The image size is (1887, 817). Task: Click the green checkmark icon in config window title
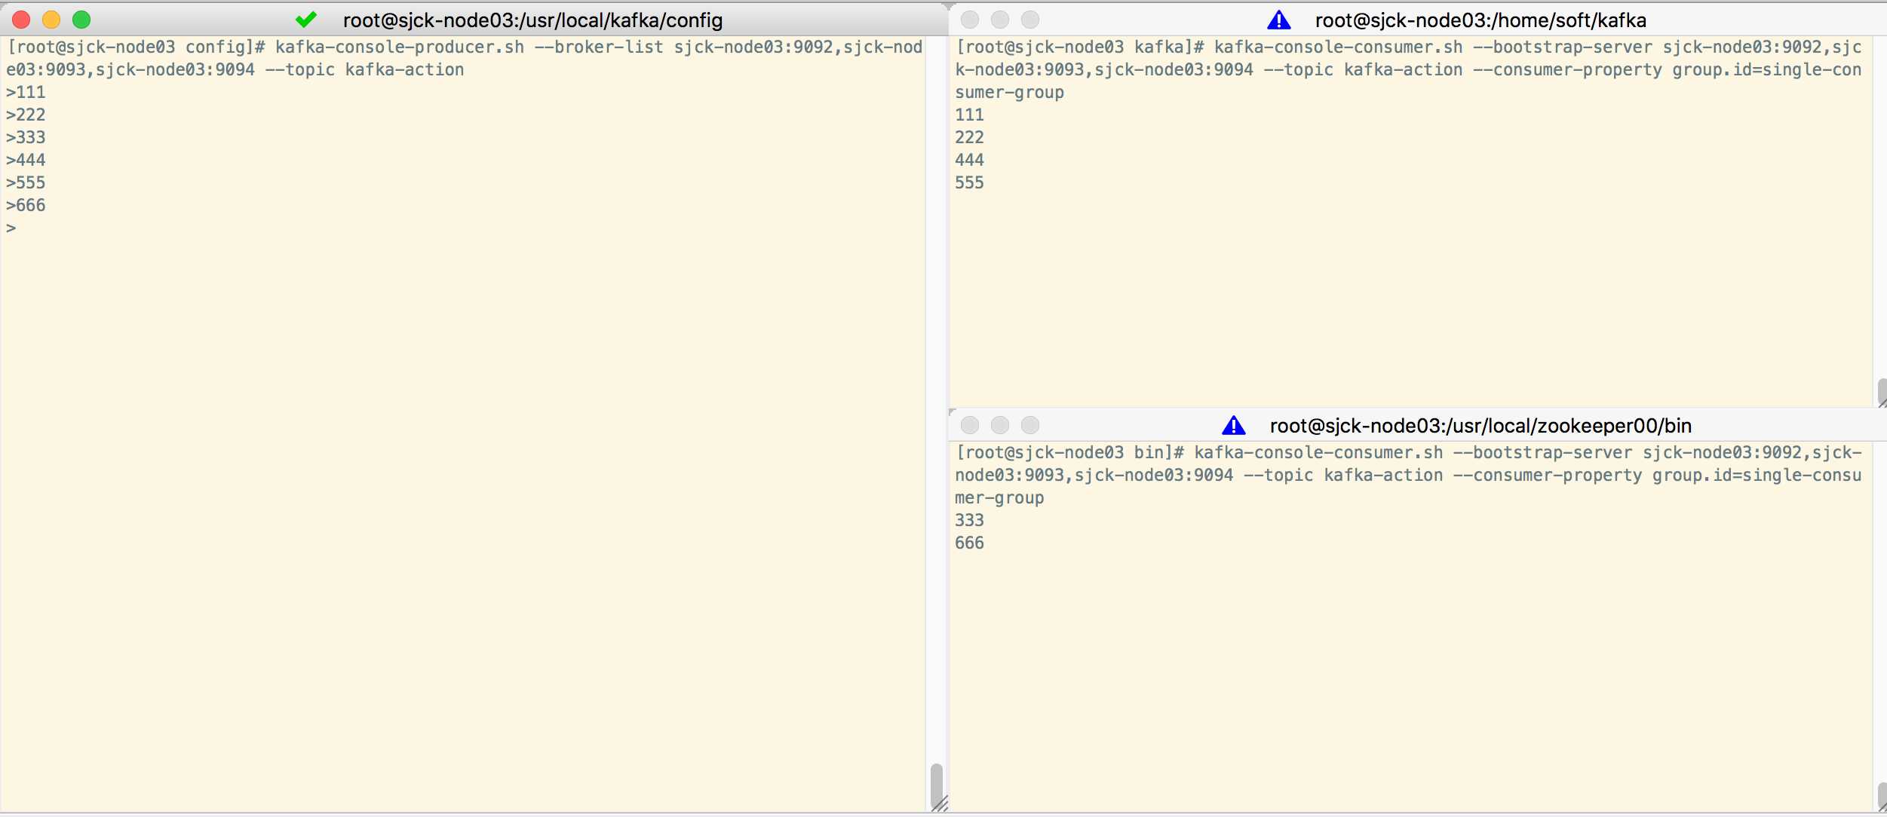coord(306,20)
